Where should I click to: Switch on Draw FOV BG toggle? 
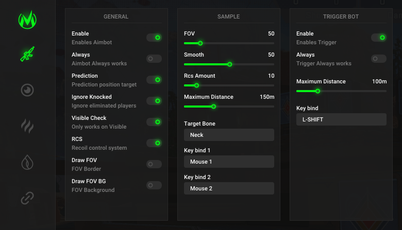154,185
